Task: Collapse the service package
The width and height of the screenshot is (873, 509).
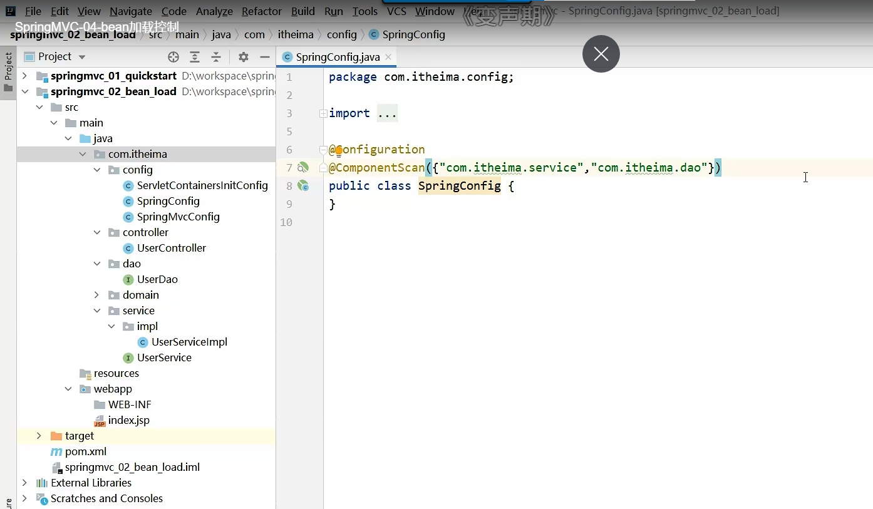Action: 97,311
